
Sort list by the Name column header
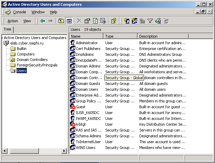point(86,36)
